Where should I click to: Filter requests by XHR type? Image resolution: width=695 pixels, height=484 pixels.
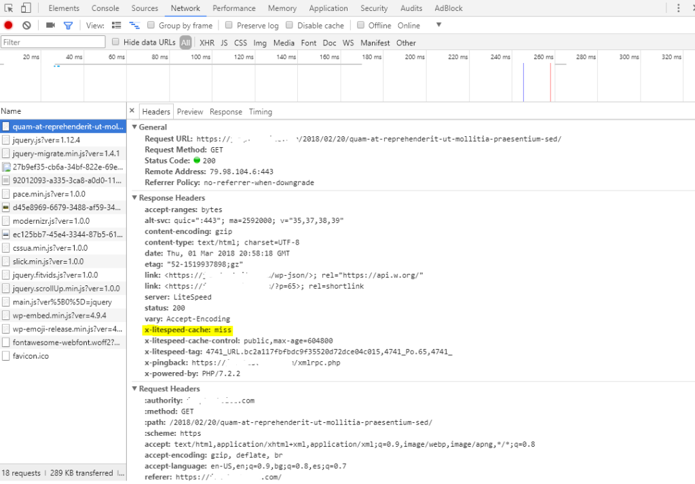point(206,43)
